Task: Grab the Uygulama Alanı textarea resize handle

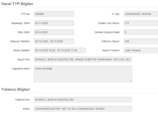Action: [x=131, y=81]
